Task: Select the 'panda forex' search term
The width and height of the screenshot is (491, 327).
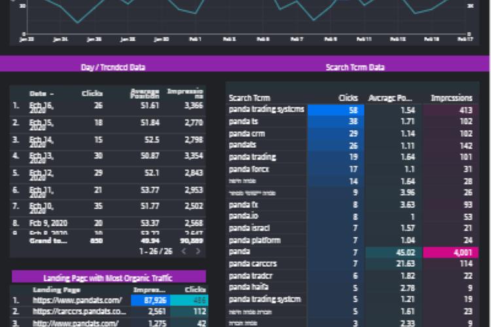Action: (249, 169)
